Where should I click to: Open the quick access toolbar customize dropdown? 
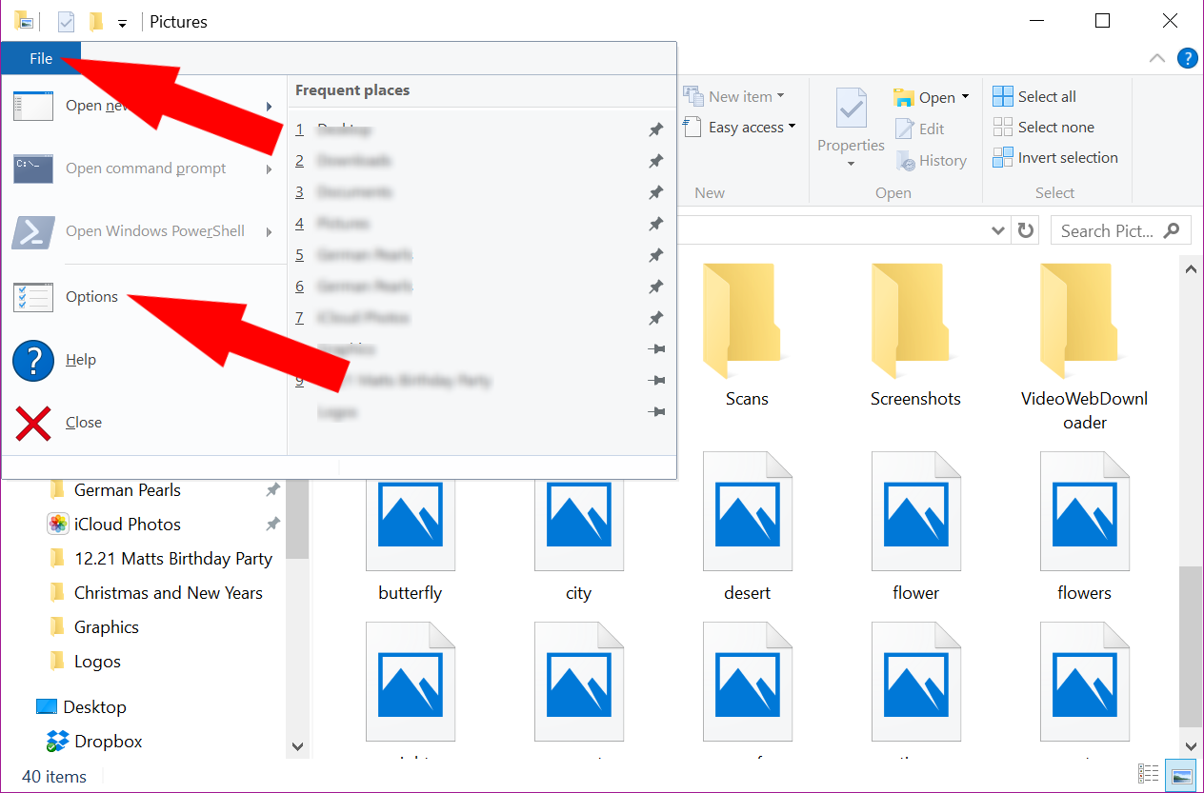pyautogui.click(x=122, y=21)
